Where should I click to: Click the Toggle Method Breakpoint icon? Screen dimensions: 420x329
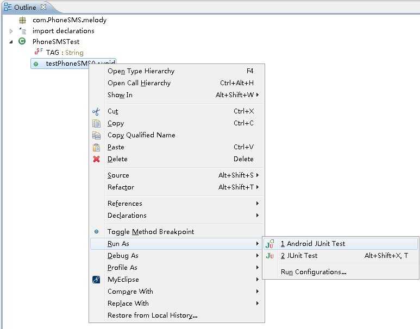tap(96, 232)
